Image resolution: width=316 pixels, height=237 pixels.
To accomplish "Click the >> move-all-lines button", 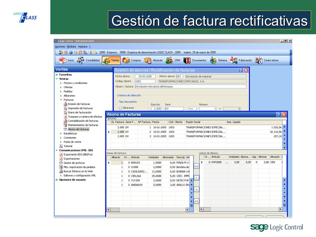I will coord(197,167).
